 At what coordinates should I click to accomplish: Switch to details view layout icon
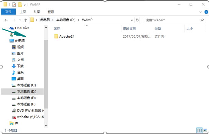199,130
